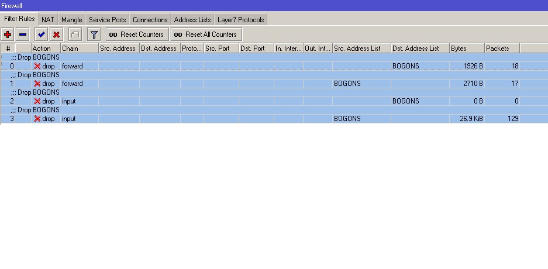Click BOGONS Dst. list in rule 0
The width and height of the screenshot is (548, 269).
406,66
